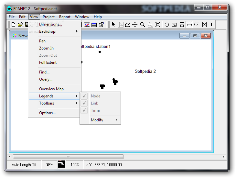Toggle the Time legend checkmark
The image size is (236, 178).
point(84,110)
